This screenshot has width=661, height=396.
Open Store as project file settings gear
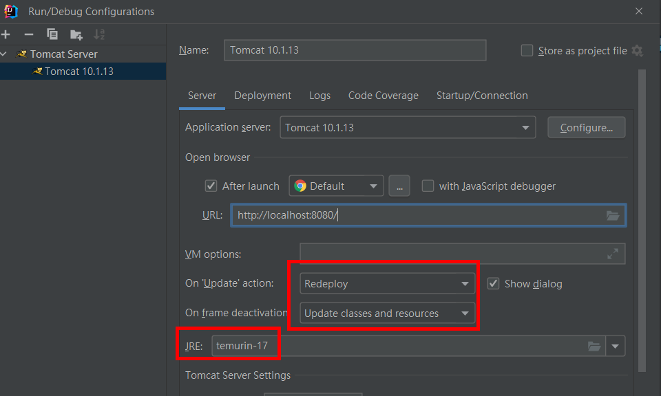point(638,51)
